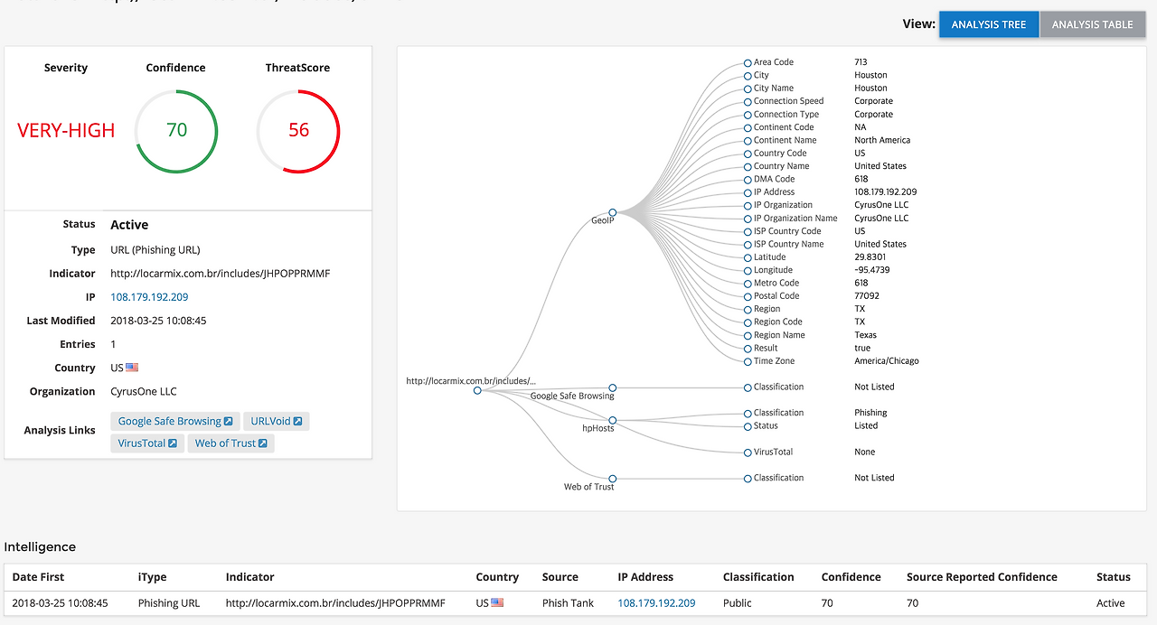Collapse the hpHosts tree node

coord(613,420)
